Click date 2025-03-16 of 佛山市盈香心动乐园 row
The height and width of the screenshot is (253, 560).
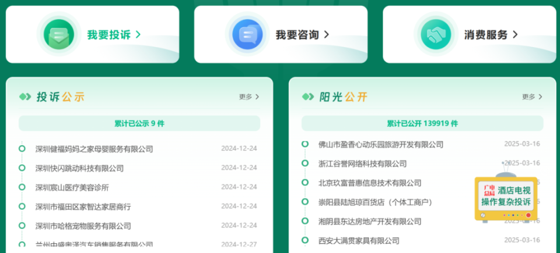[522, 144]
